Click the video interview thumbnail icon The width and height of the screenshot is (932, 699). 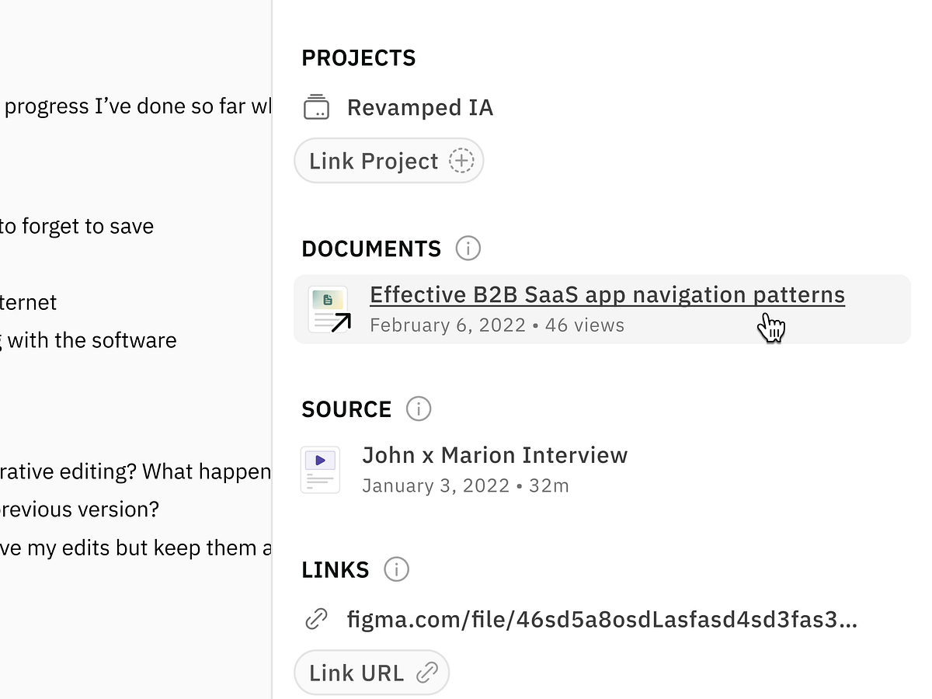320,470
